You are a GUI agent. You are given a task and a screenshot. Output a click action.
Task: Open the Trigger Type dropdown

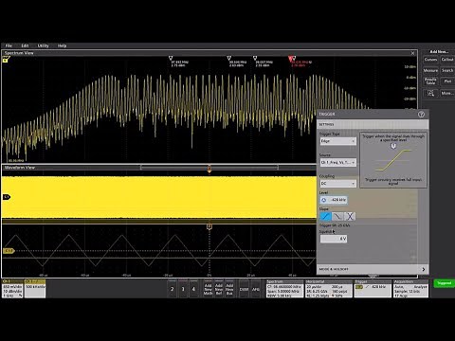[337, 141]
